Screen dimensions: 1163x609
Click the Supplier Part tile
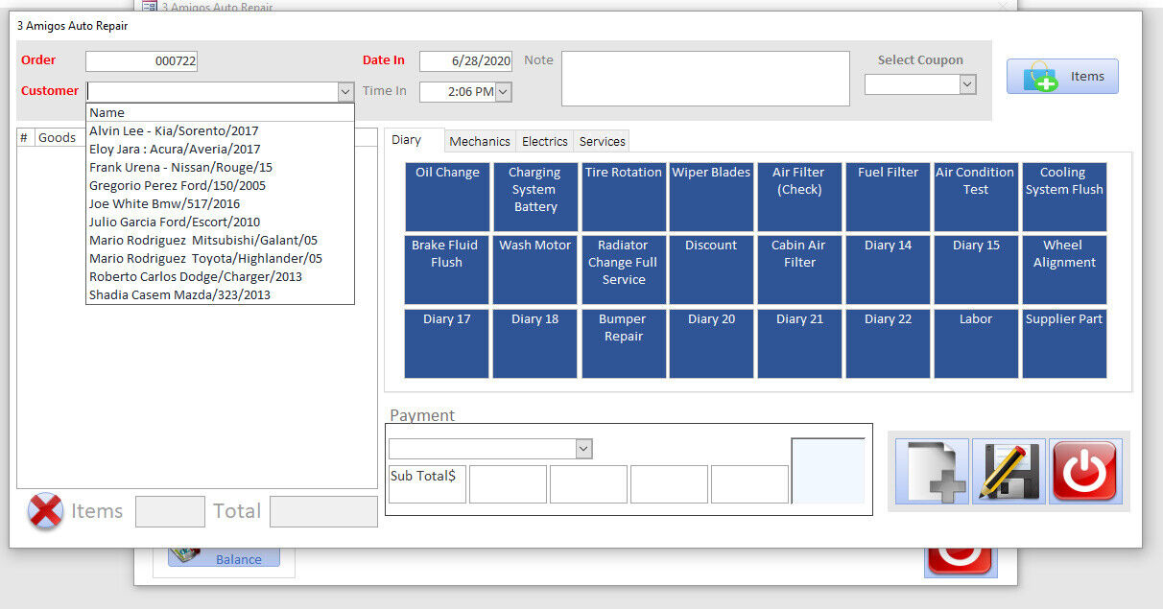(x=1064, y=343)
